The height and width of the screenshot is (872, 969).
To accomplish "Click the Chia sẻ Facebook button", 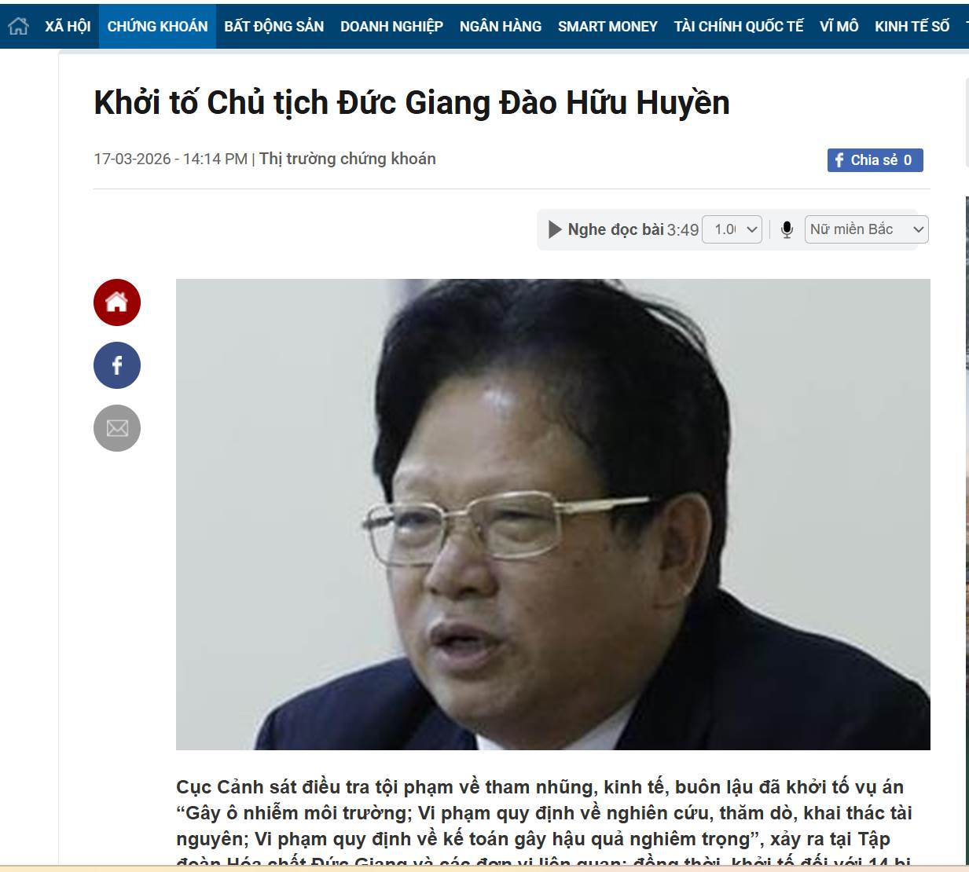I will tap(875, 160).
